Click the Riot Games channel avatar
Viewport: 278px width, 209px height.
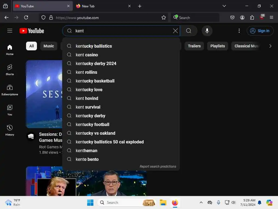tap(31, 137)
